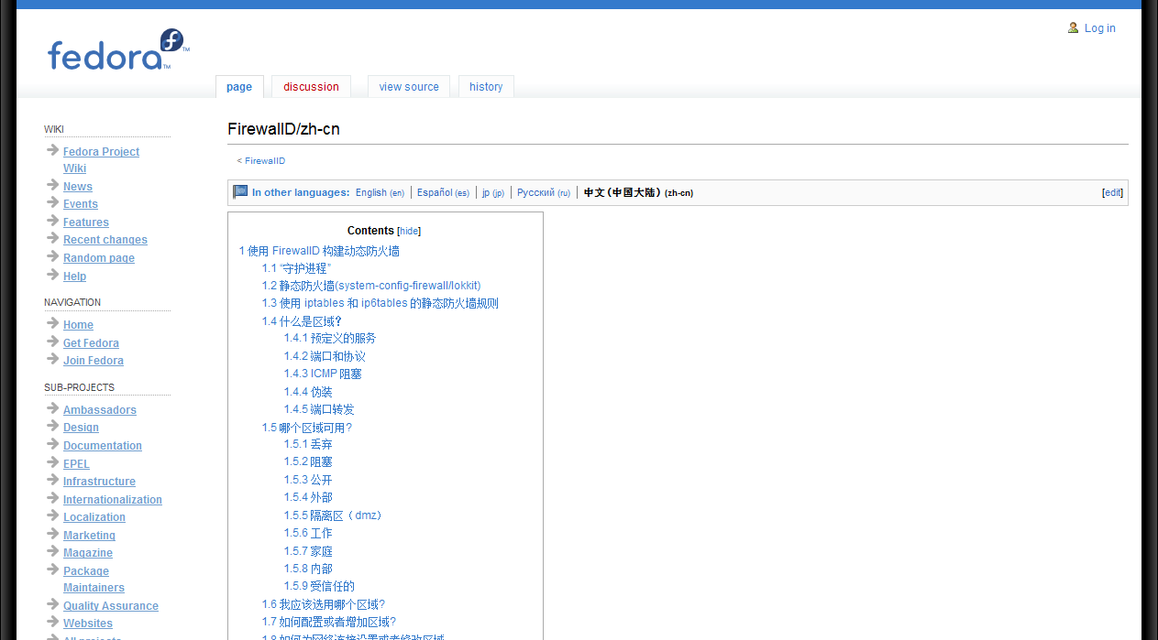Jump to section 1 使用 FirewallD 构建动态防火墙
Viewport: 1158px width, 640px height.
319,251
